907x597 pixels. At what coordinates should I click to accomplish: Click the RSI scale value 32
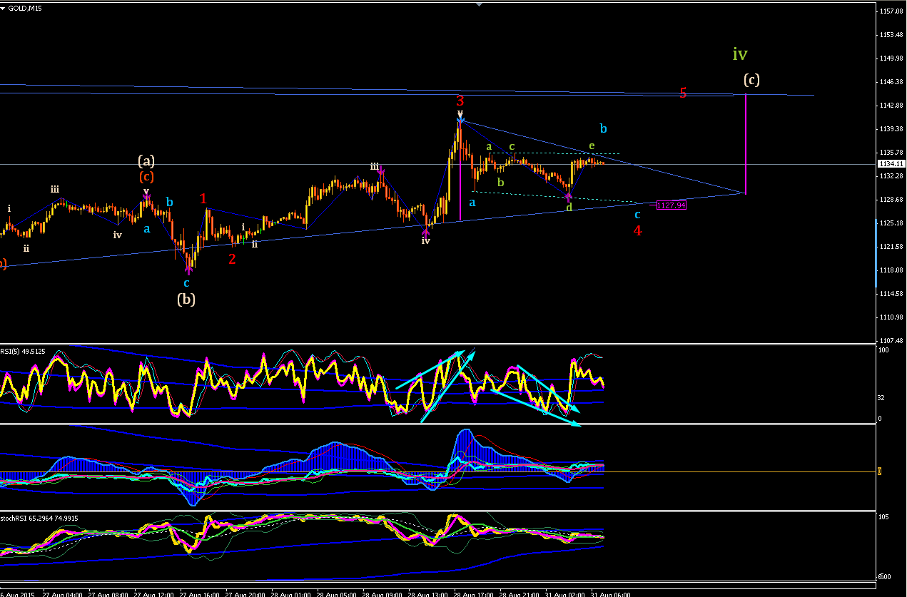point(881,397)
